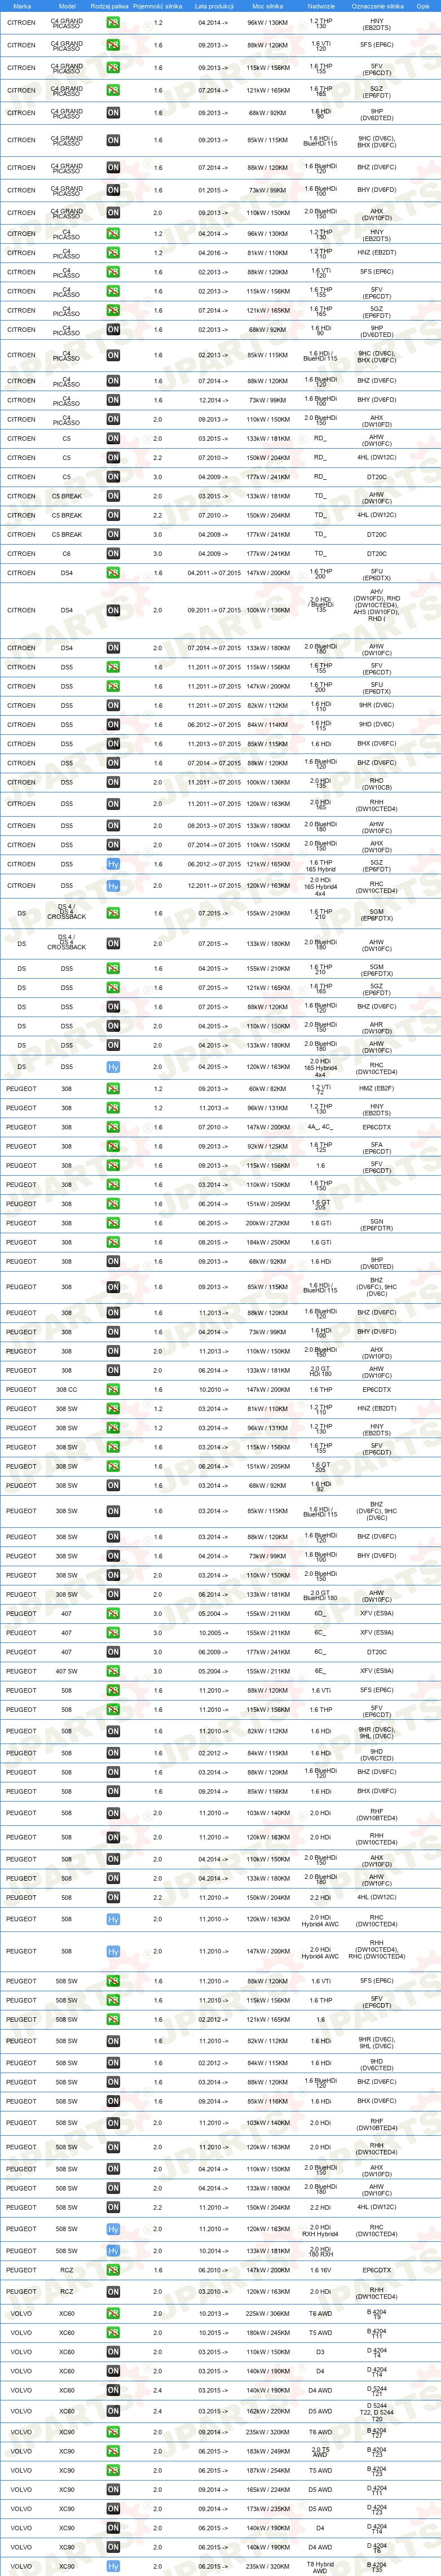Select the "T8 Hybrid AWD" body cell
Image resolution: width=441 pixels, height=2576 pixels.
click(x=320, y=2566)
